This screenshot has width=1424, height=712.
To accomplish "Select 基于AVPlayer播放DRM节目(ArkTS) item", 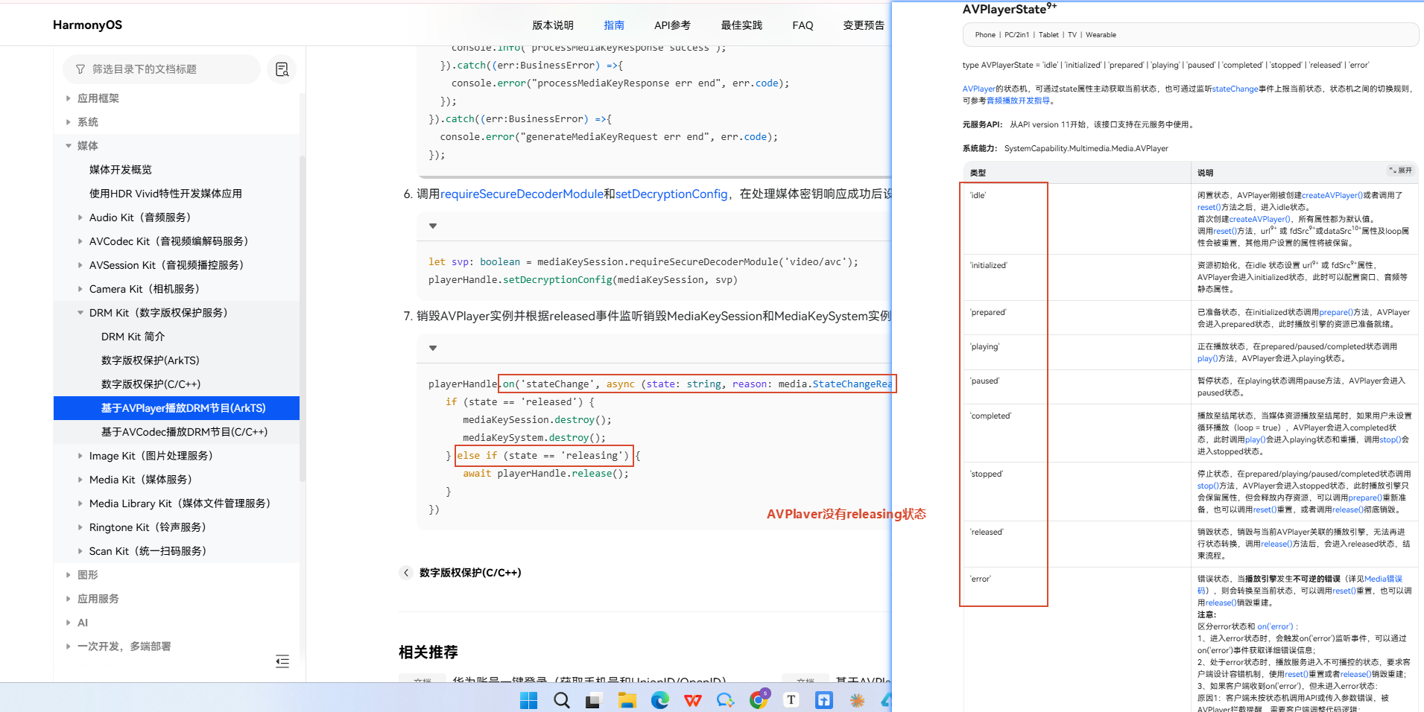I will click(177, 408).
